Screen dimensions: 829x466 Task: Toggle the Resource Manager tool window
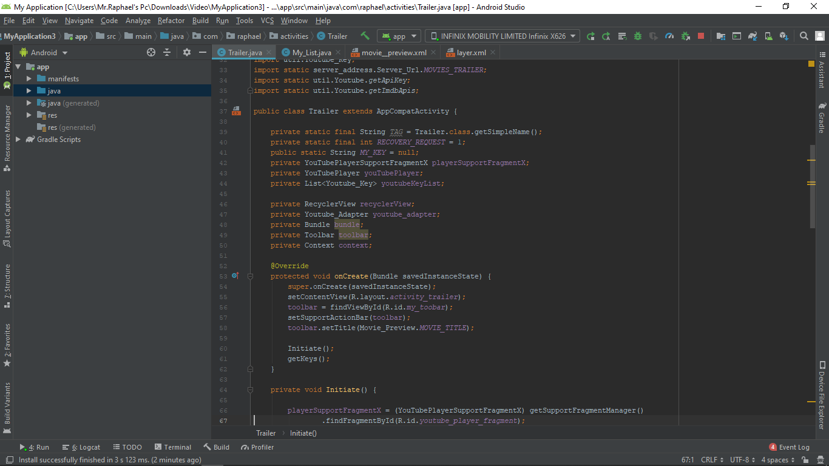click(7, 137)
